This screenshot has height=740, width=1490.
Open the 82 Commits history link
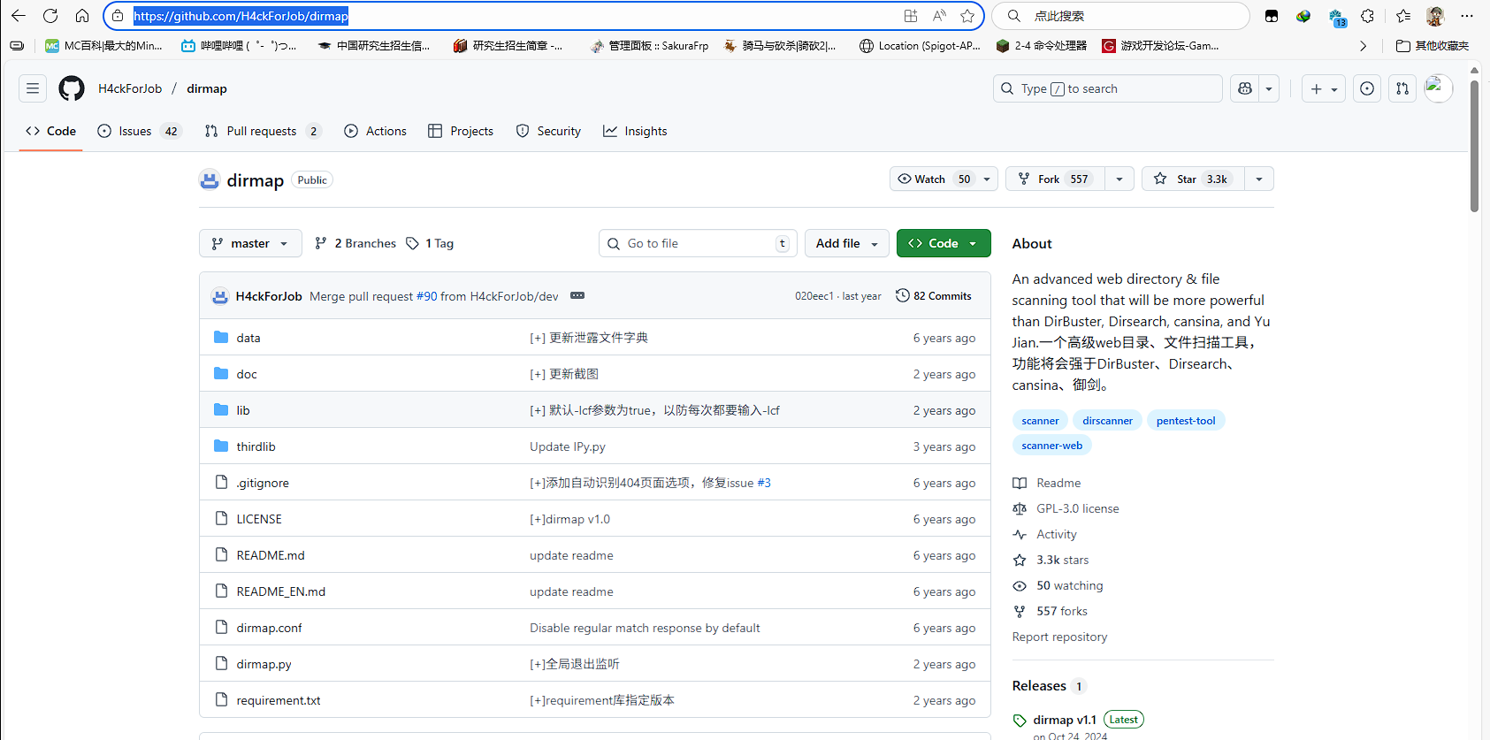tap(934, 295)
